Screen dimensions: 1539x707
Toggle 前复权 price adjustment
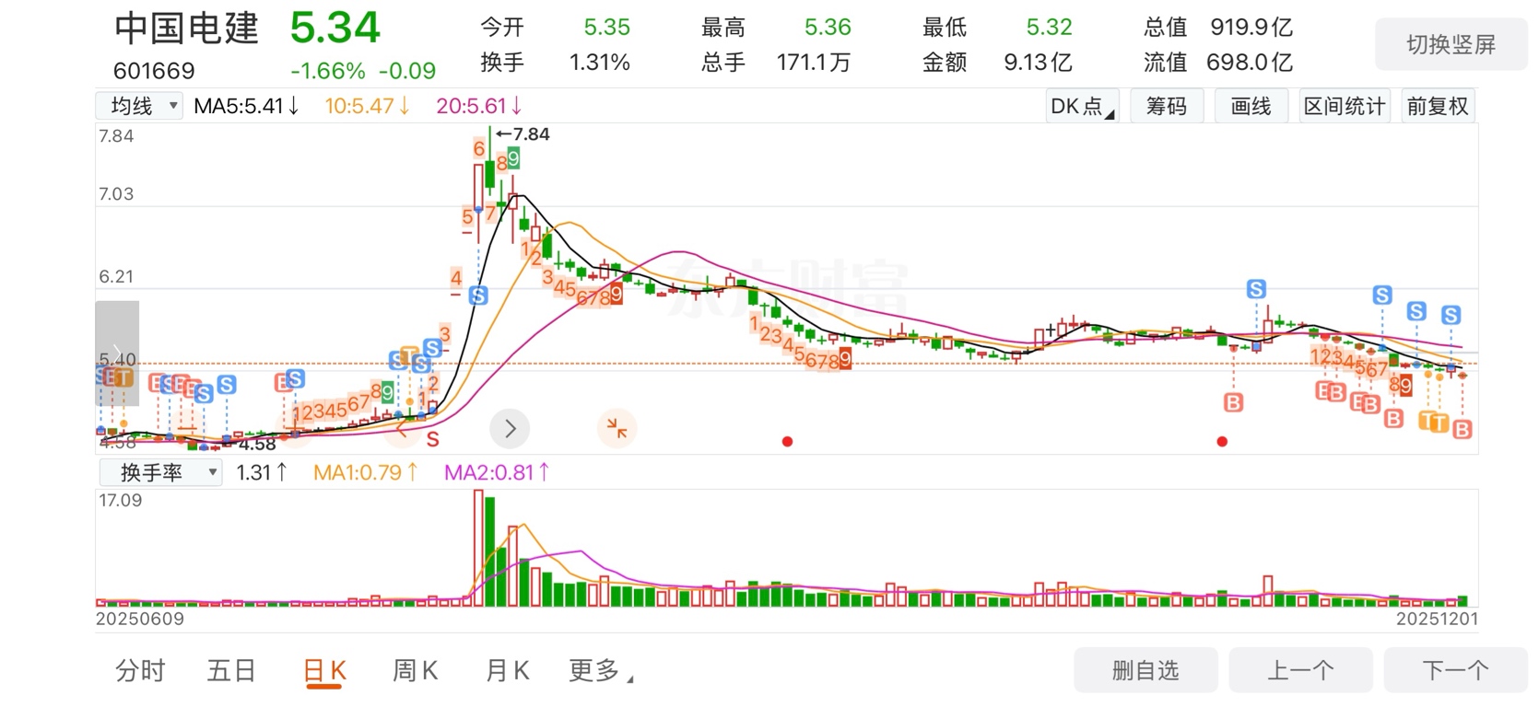point(1437,106)
